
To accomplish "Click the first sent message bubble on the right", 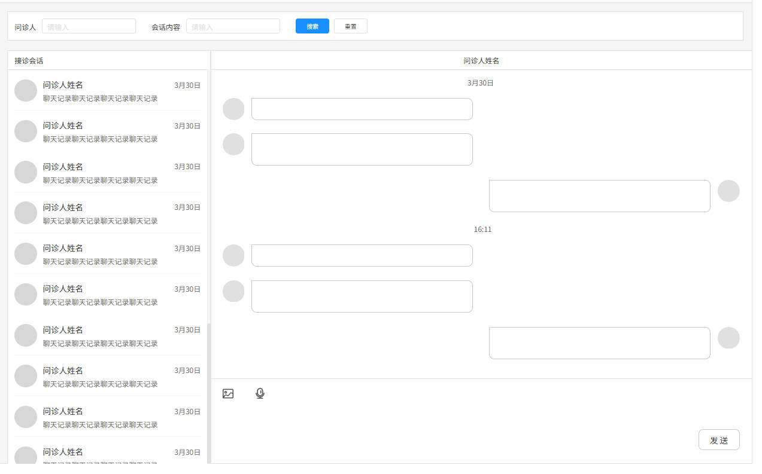I will [x=600, y=196].
